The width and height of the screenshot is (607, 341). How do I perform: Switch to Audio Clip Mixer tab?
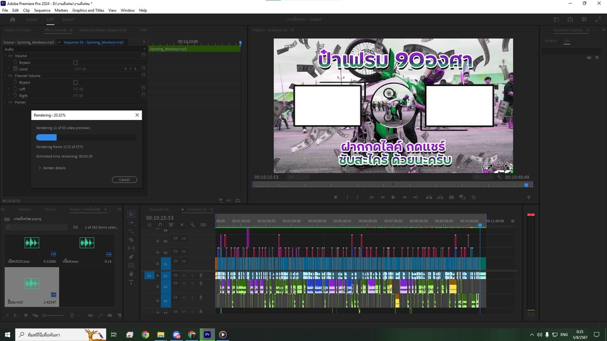(x=103, y=30)
